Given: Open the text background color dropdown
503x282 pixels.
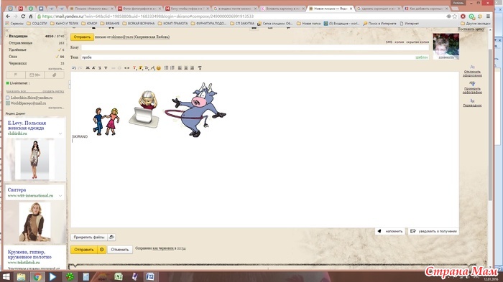Looking at the screenshot, I should (141, 68).
